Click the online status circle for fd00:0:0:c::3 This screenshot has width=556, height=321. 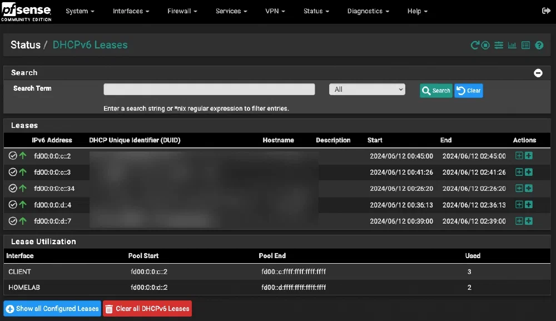tap(13, 172)
